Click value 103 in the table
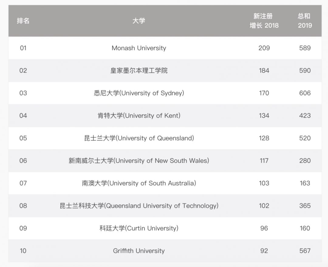Screen dimensions: 328x267 click(x=264, y=183)
